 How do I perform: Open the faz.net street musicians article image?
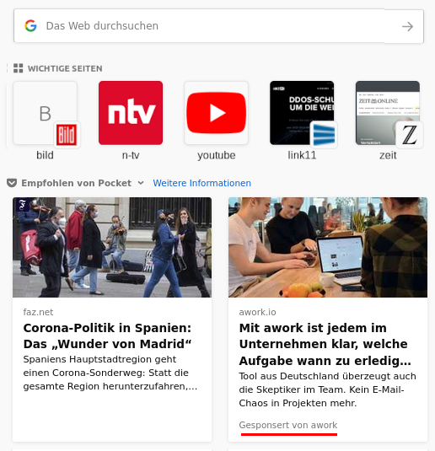coord(112,247)
